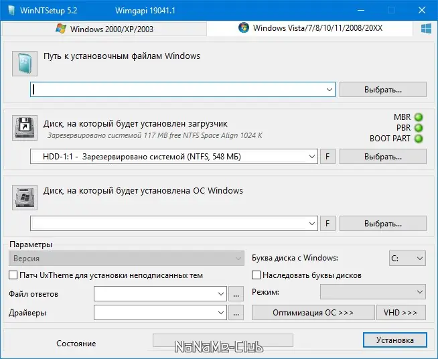Viewport: 438px width, 359px height.
Task: Click the boot loader drive floppy icon
Action: tap(25, 128)
